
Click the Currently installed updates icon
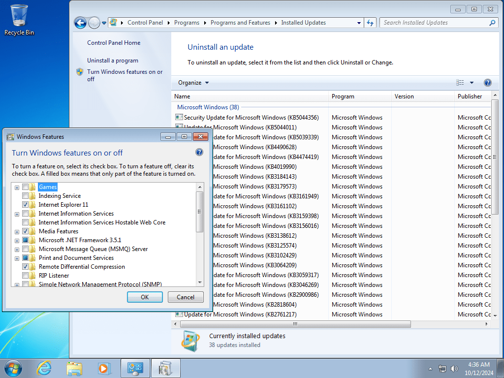tap(190, 341)
